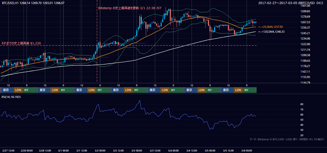Screen dimensions: 327x153
Task: Click RSI axis level 40
Action: click(302, 125)
